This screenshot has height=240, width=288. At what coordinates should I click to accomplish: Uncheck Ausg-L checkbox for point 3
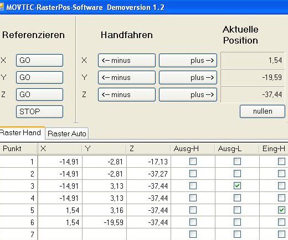click(237, 186)
